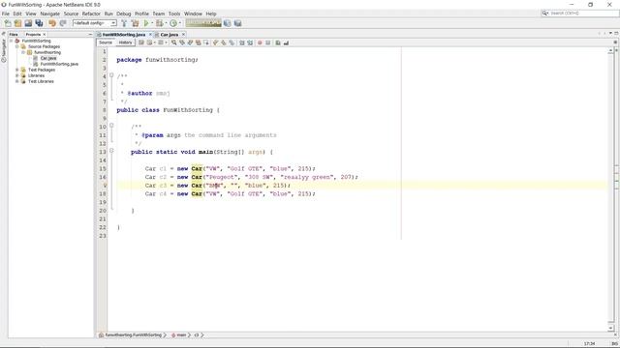
Task: Click the Save All toolbar icon
Action: tap(39, 23)
